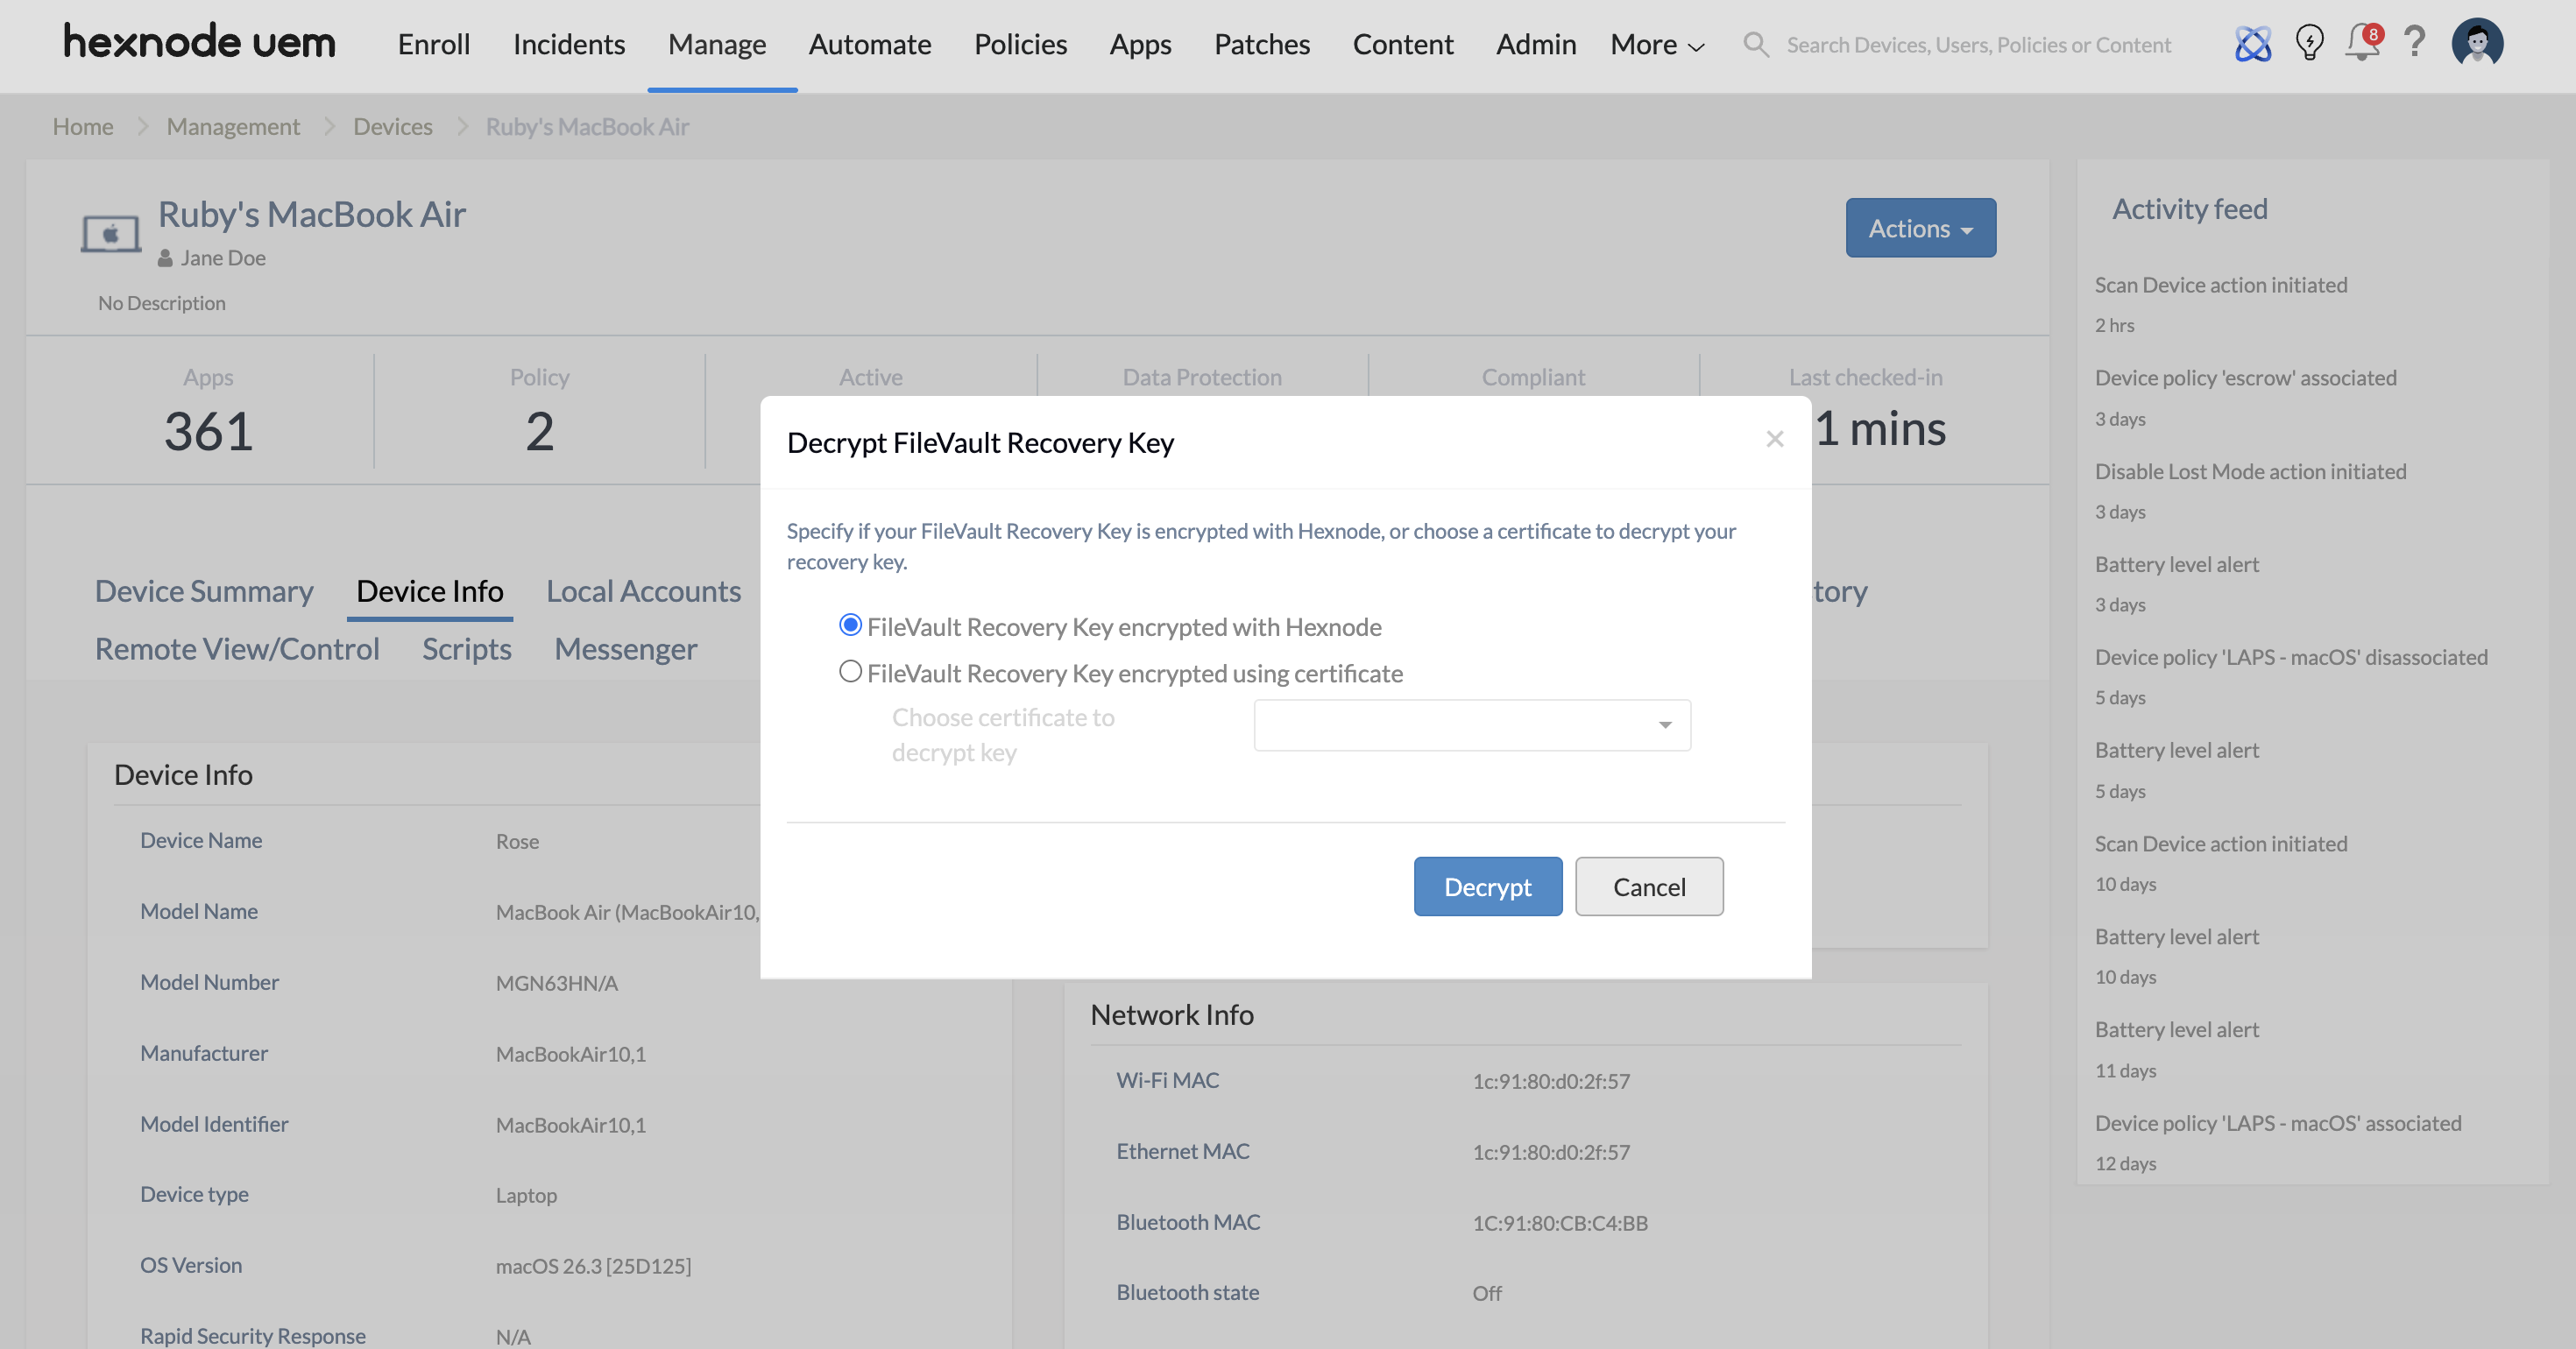Click the Decrypt button
The height and width of the screenshot is (1349, 2576).
click(x=1487, y=886)
